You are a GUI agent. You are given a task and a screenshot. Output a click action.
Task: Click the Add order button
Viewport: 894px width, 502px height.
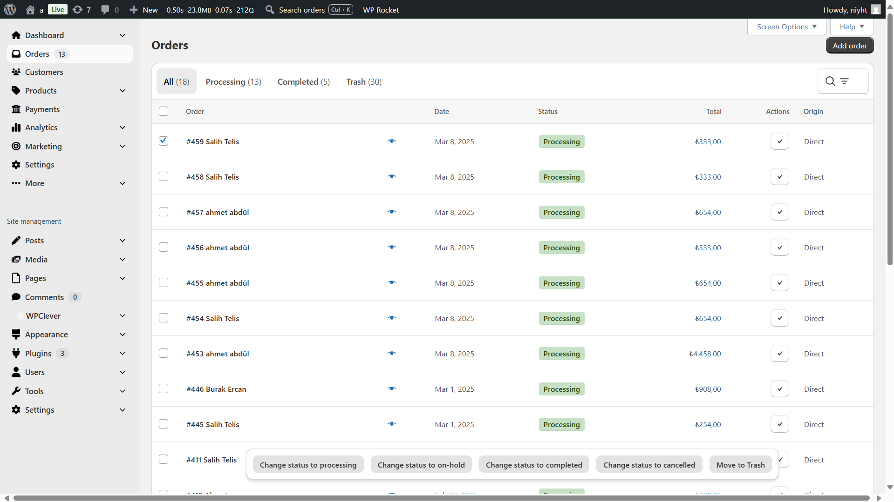[849, 46]
